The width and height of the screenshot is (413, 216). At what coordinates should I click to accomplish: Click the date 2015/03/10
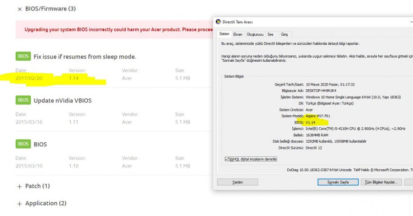pyautogui.click(x=29, y=166)
